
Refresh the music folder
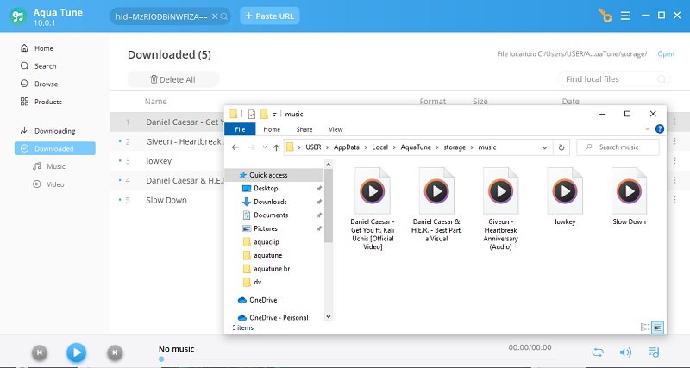[x=561, y=147]
